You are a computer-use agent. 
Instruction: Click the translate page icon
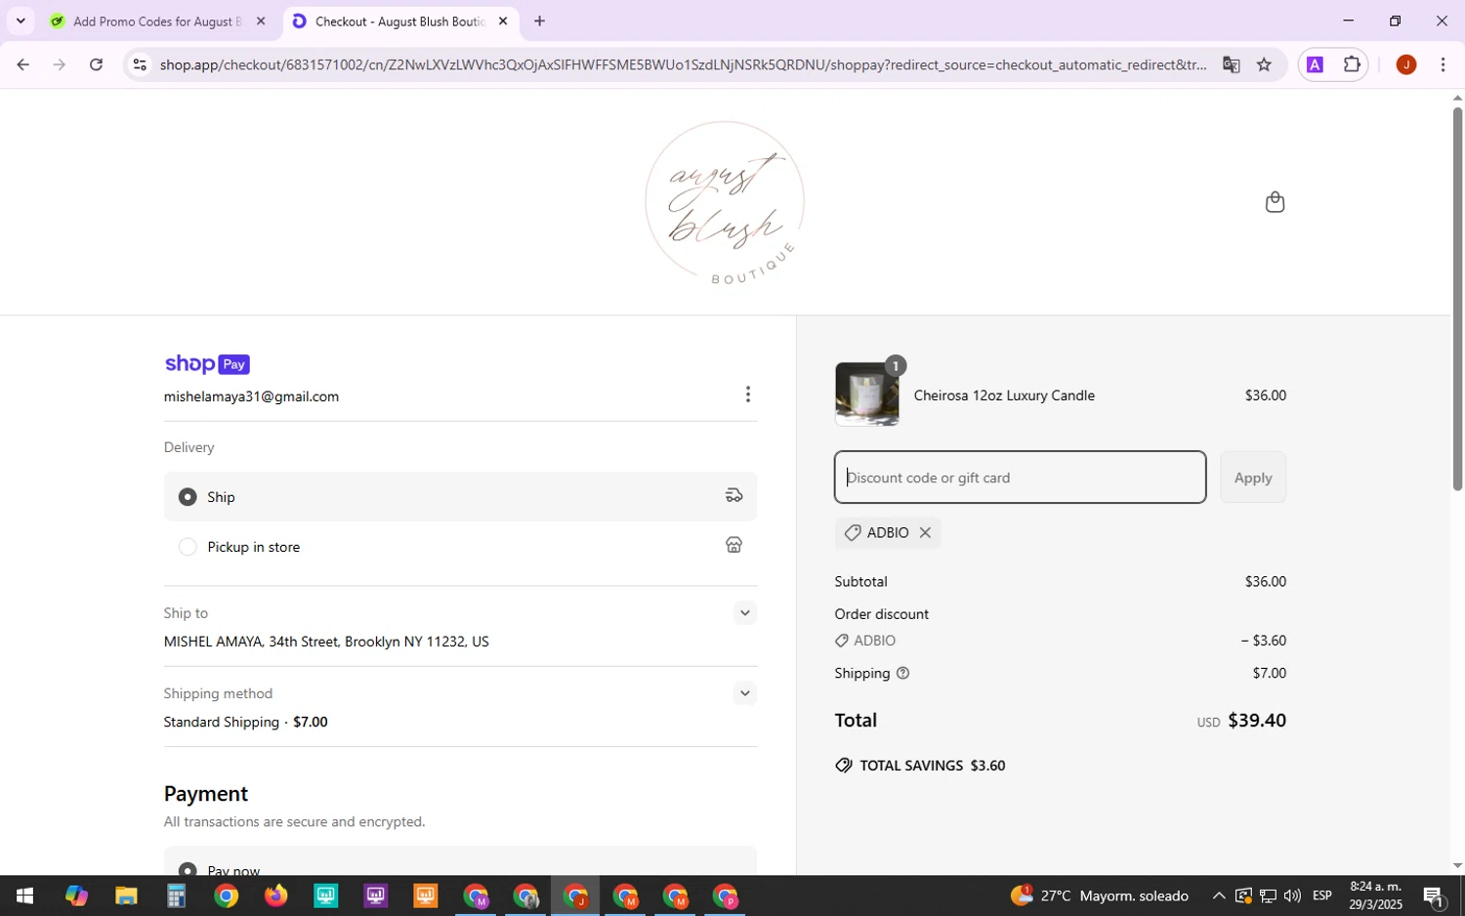coord(1231,64)
